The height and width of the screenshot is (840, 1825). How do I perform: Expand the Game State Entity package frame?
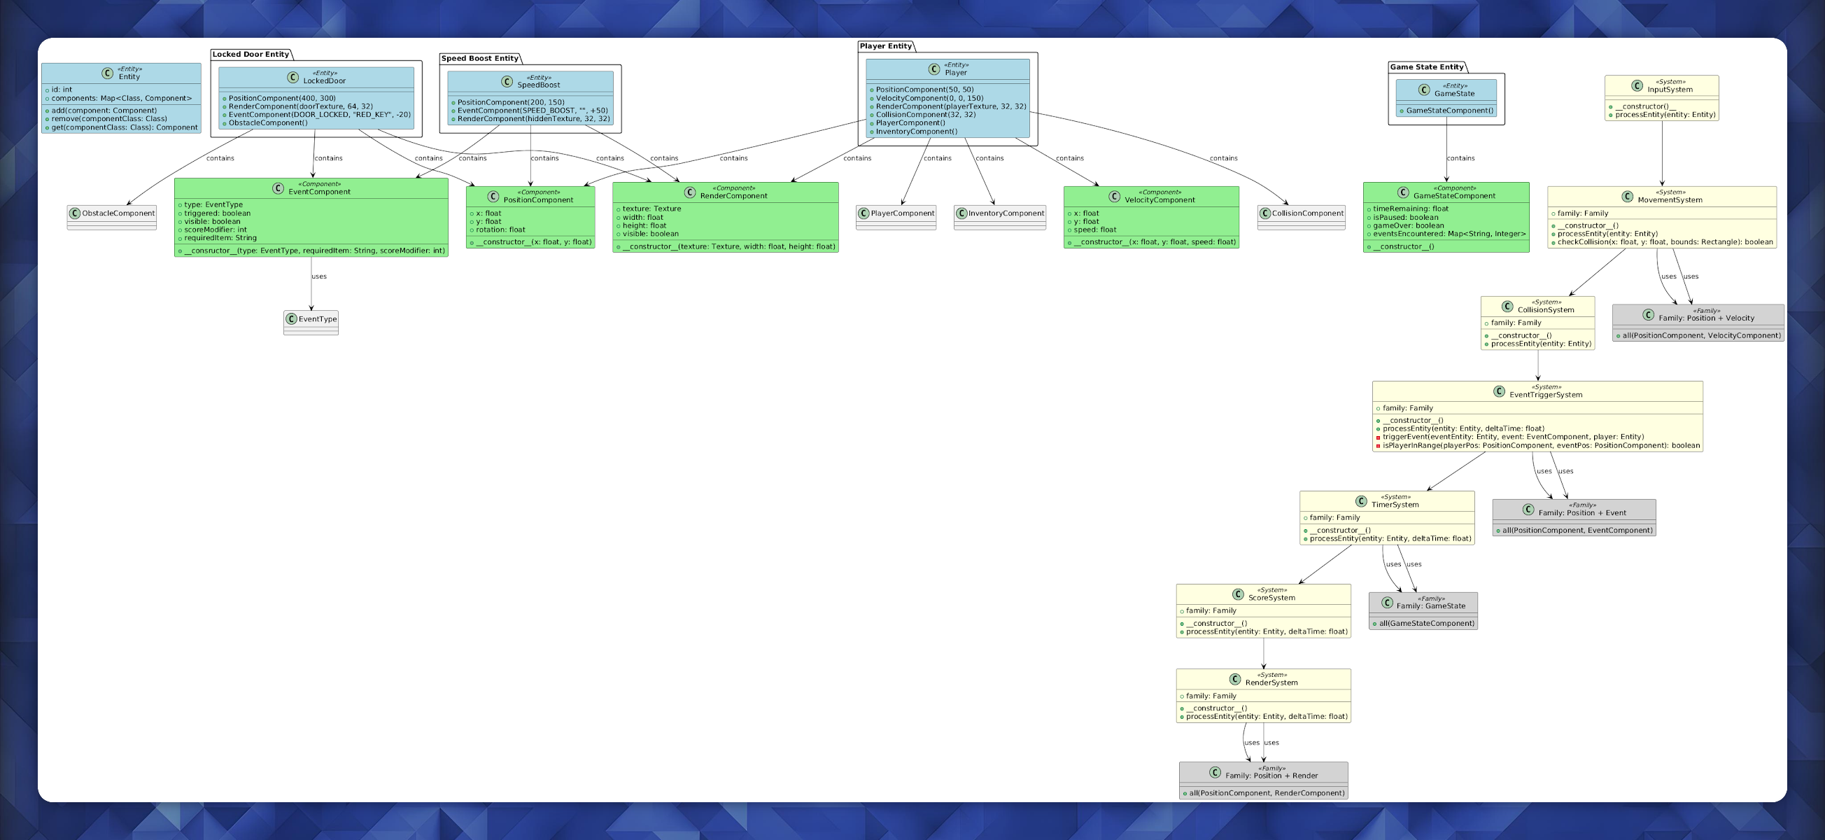pos(1426,66)
